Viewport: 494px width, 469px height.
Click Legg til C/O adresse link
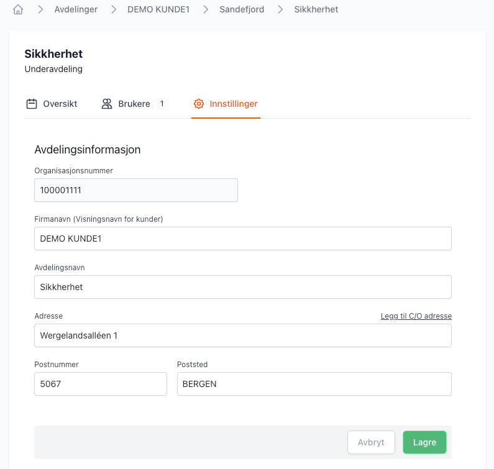[416, 316]
